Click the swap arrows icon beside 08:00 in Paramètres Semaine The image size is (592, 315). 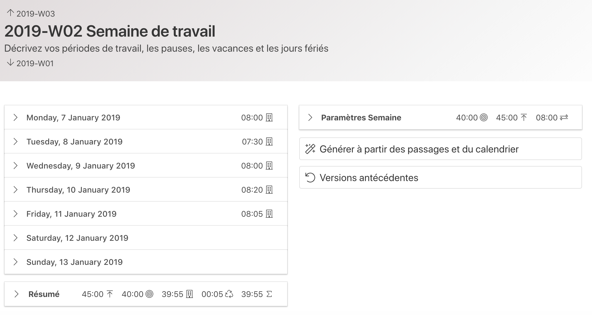(564, 118)
